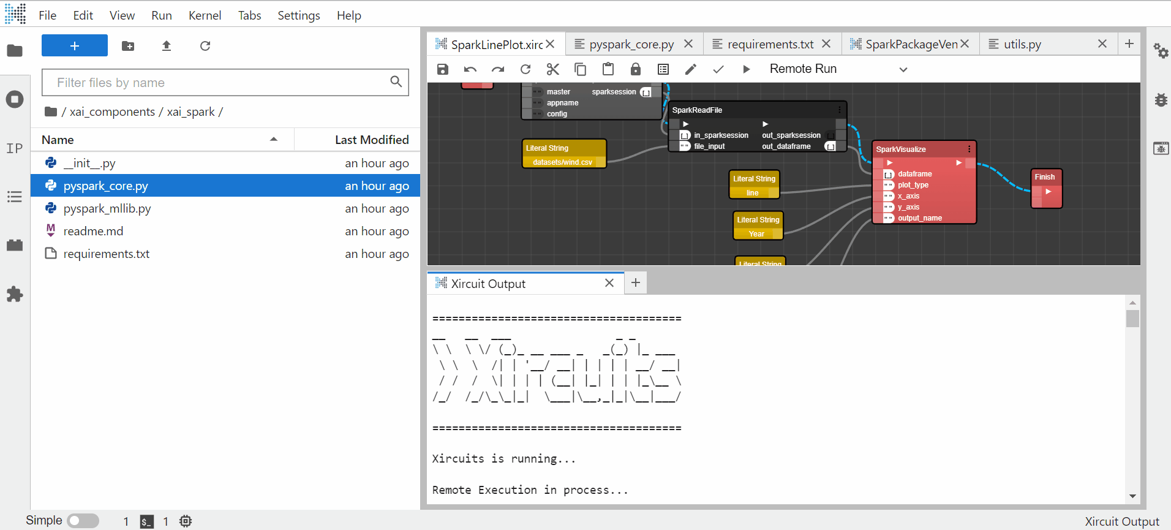
Task: Open the log list toolbar icon
Action: [x=663, y=69]
